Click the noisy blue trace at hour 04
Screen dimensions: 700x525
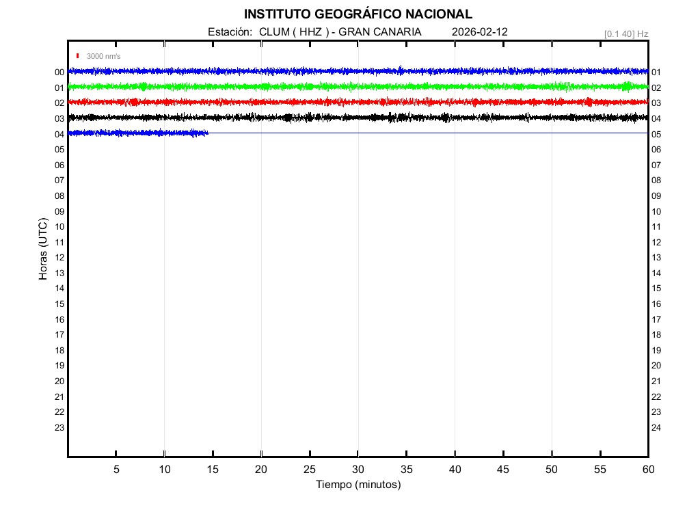[x=137, y=133]
